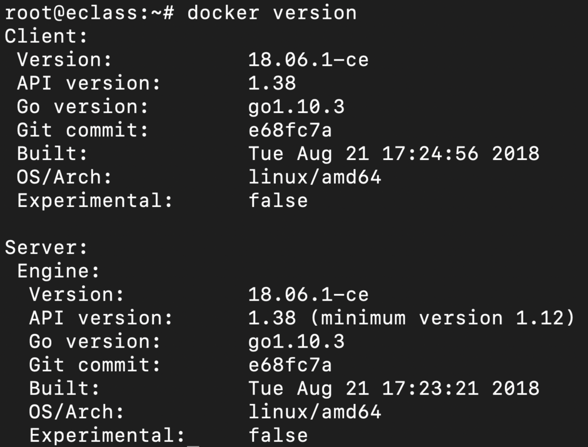
Task: Click the Client Git commit hash e68fc7a
Action: [x=290, y=130]
